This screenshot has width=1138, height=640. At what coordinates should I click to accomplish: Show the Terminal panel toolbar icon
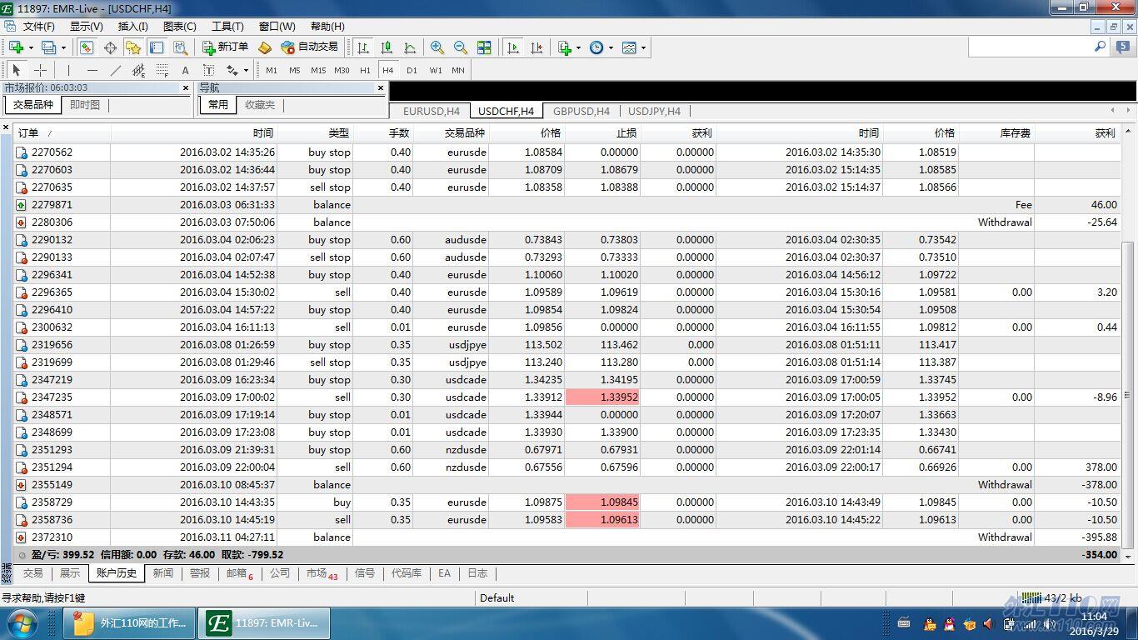157,47
